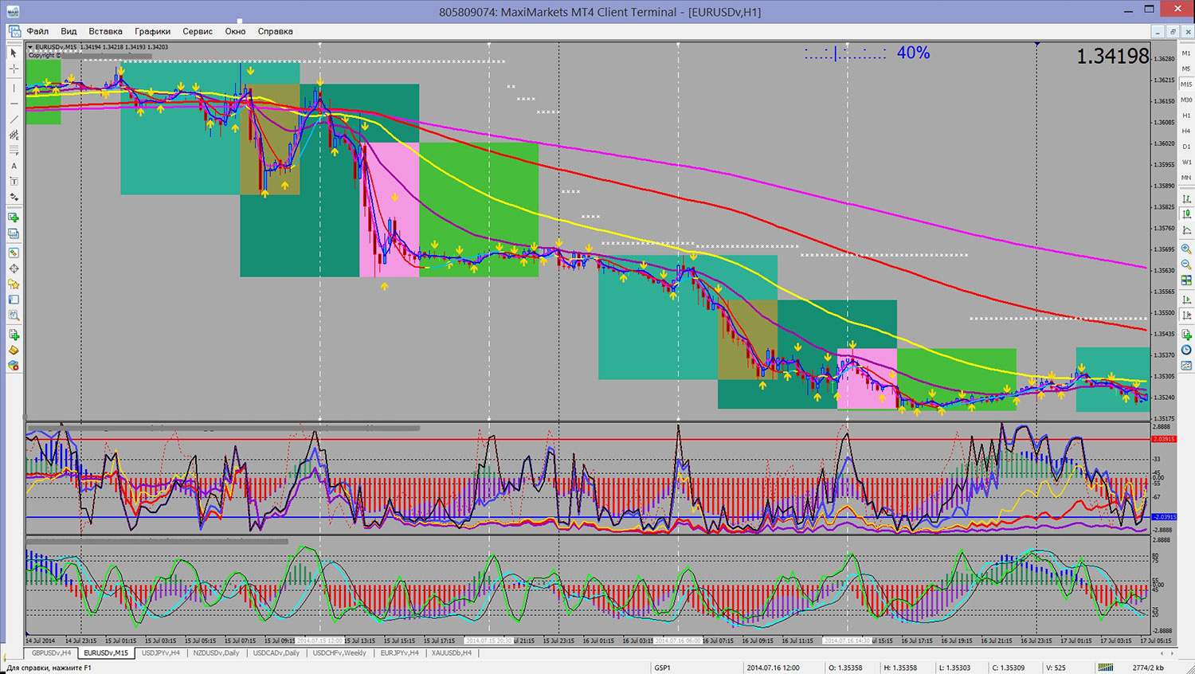Select the trendline drawing tool

coord(14,120)
